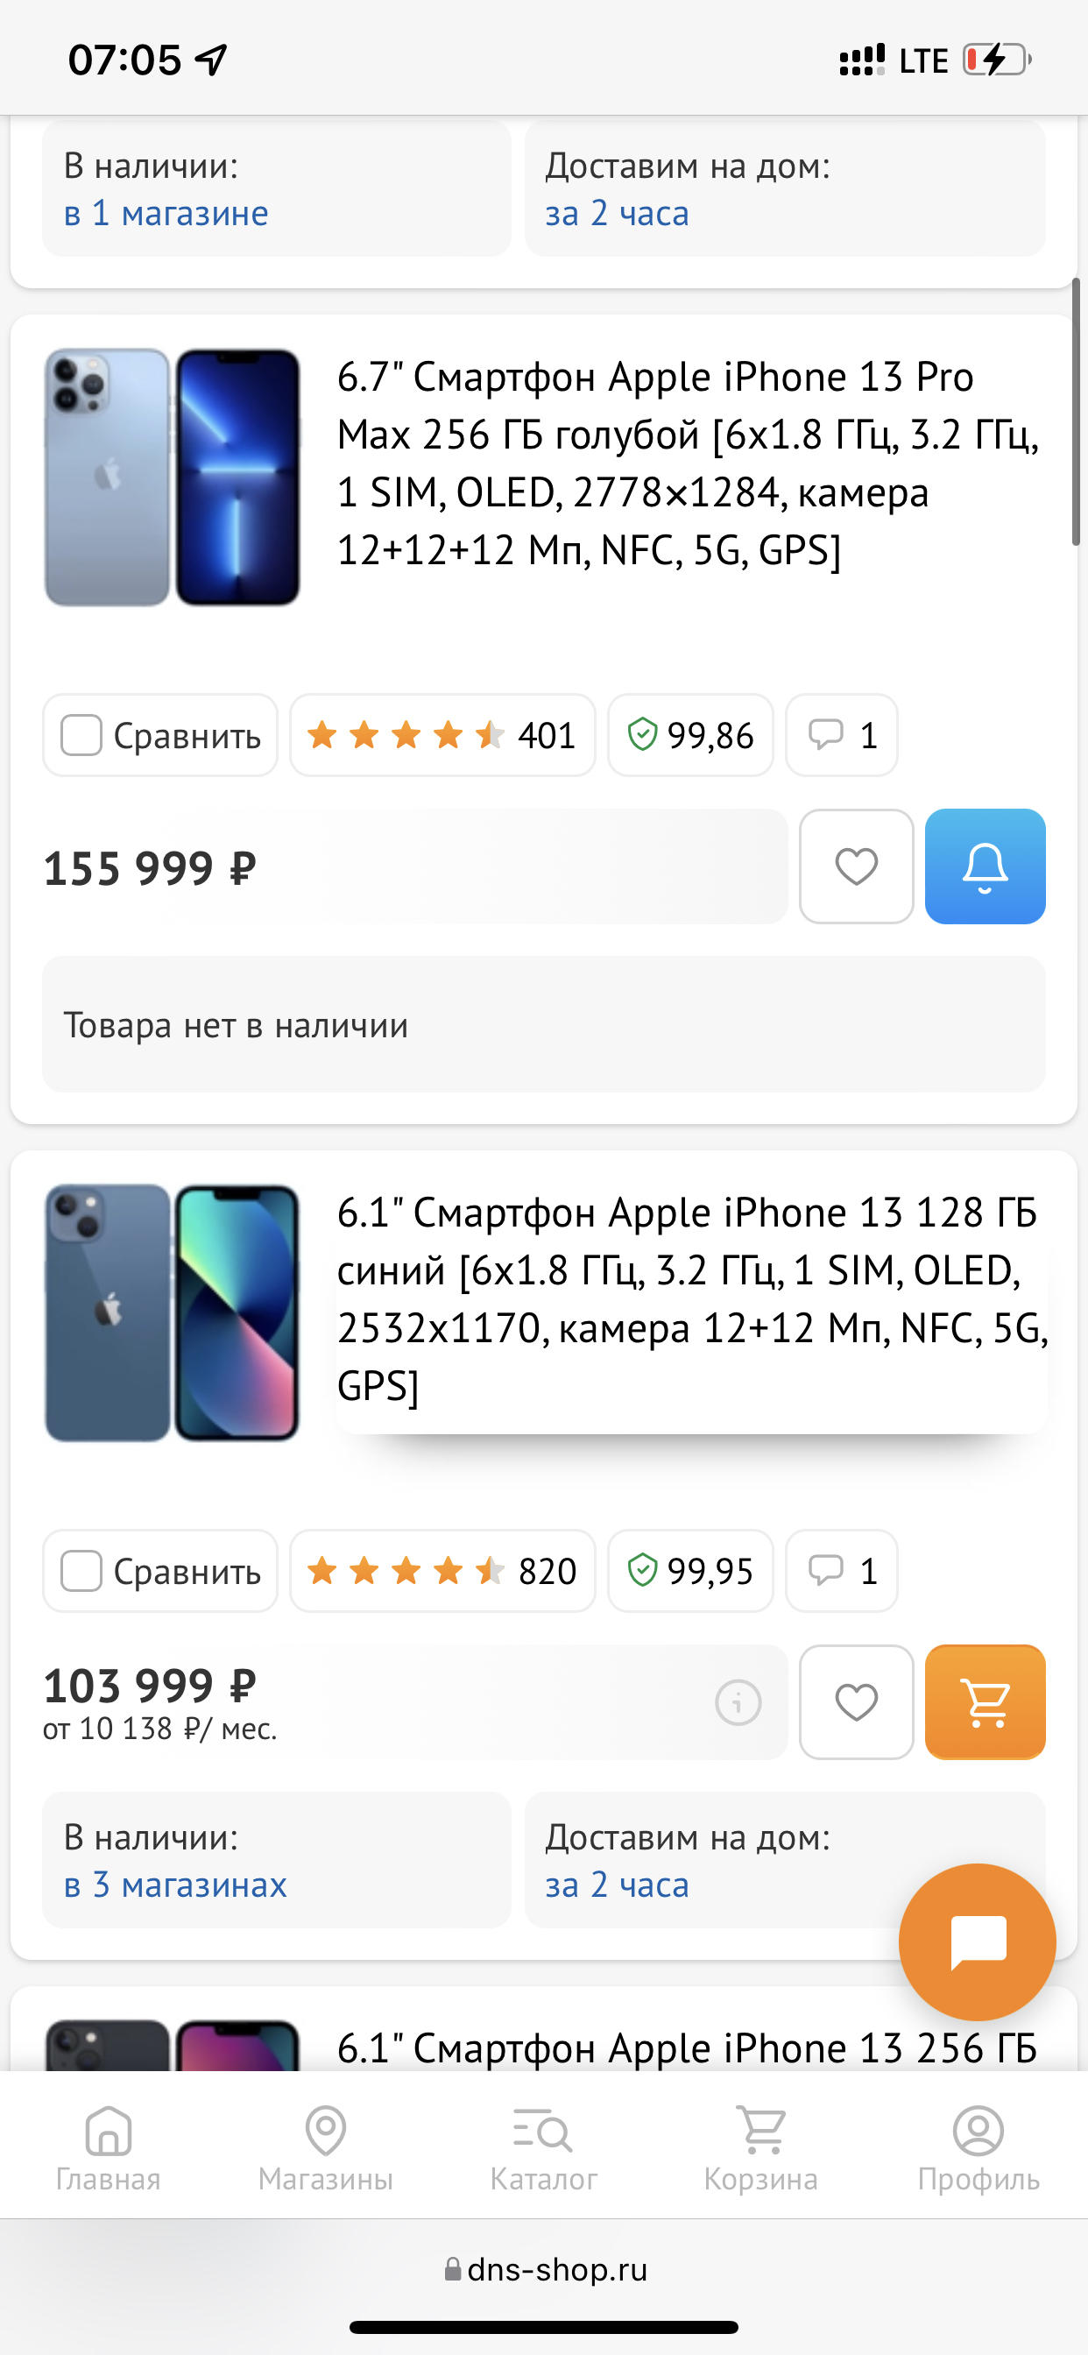This screenshot has height=2355, width=1088.
Task: Favorite the iPhone 13 Pro Max with heart
Action: pos(856,866)
